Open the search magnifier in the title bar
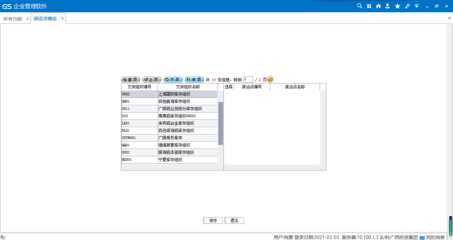The width and height of the screenshot is (453, 240). pyautogui.click(x=359, y=6)
